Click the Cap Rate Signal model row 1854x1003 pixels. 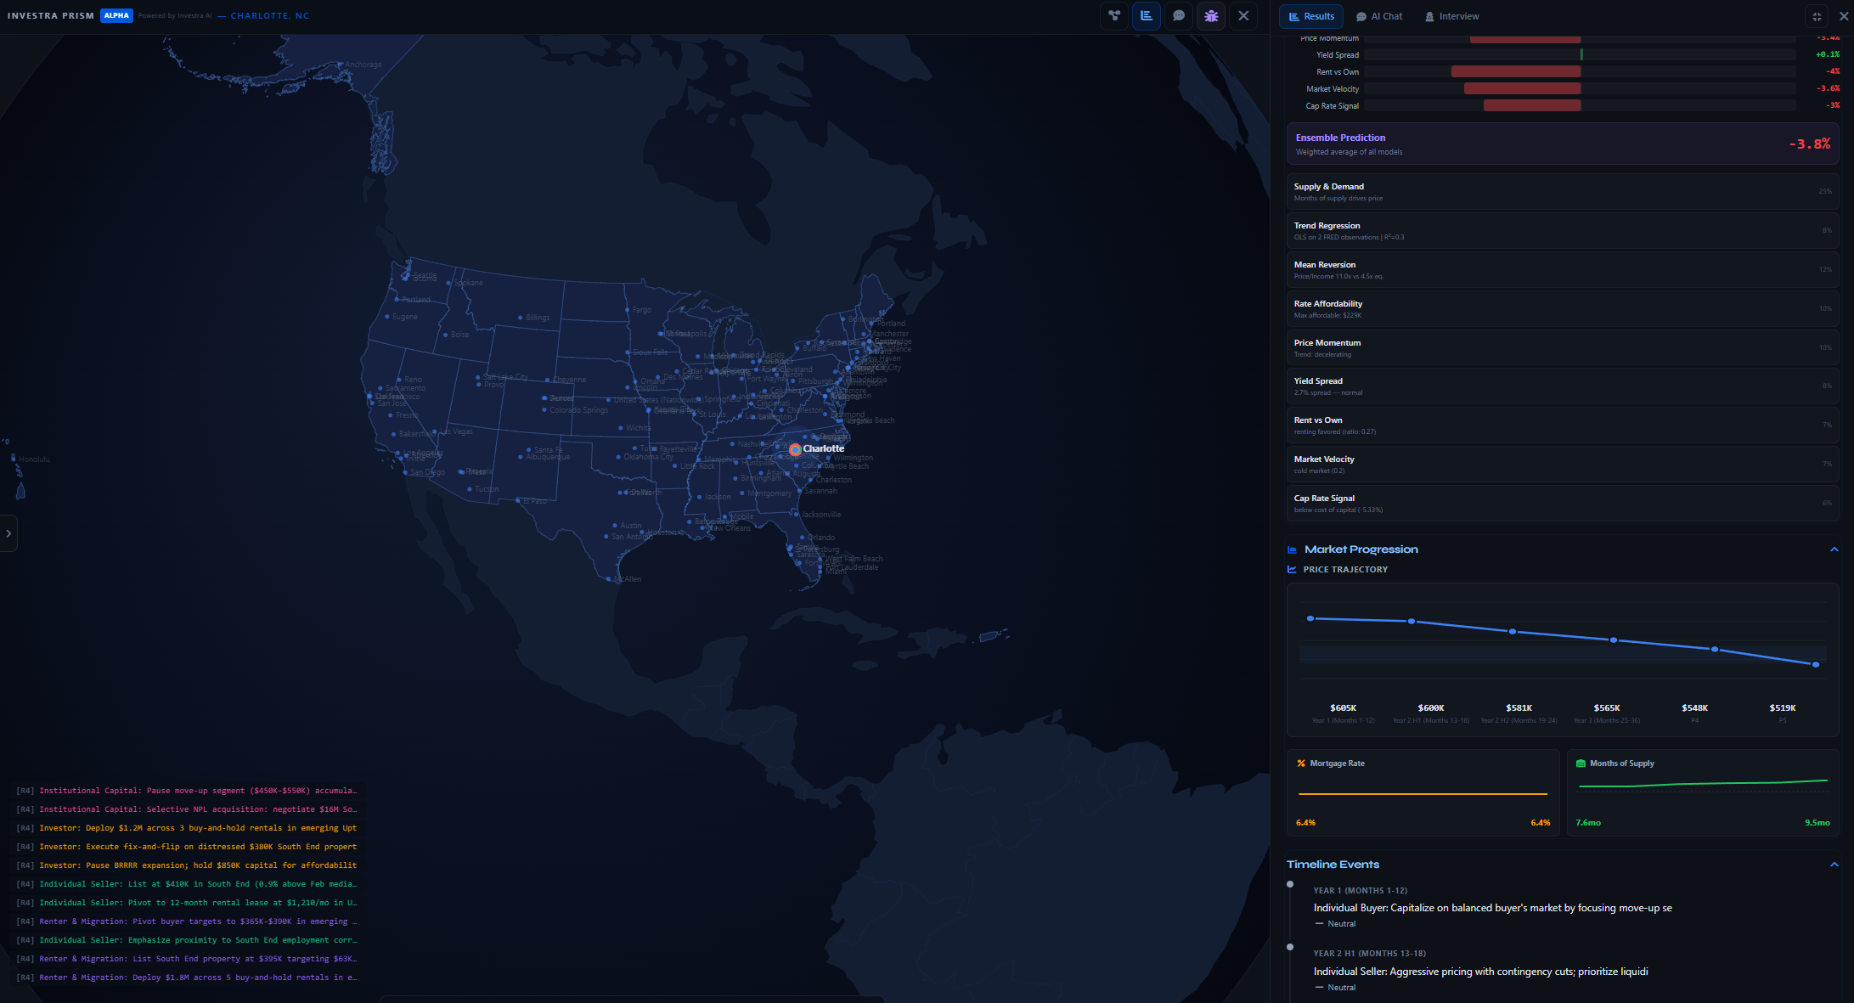click(1562, 504)
